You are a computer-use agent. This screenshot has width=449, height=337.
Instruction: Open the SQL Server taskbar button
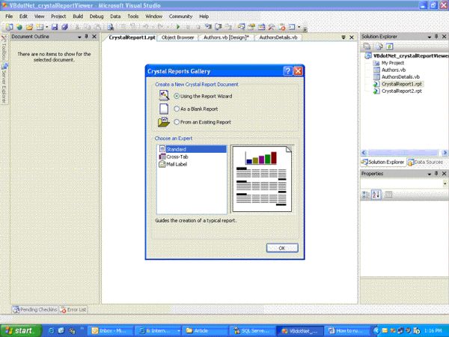pos(252,331)
